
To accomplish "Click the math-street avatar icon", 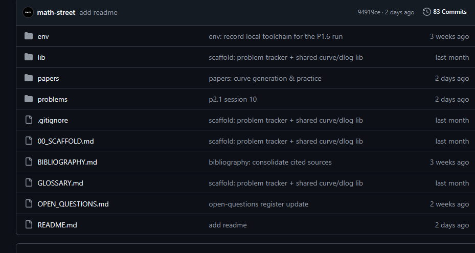I will coord(28,12).
